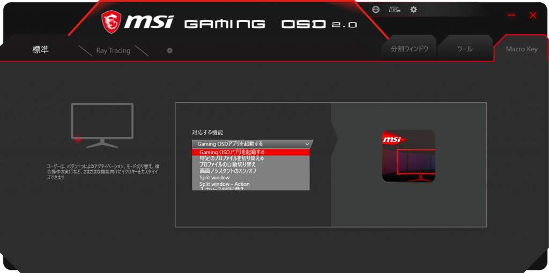Switch to the 標準 profile tab
Screen dimensions: 549x273
(41, 50)
